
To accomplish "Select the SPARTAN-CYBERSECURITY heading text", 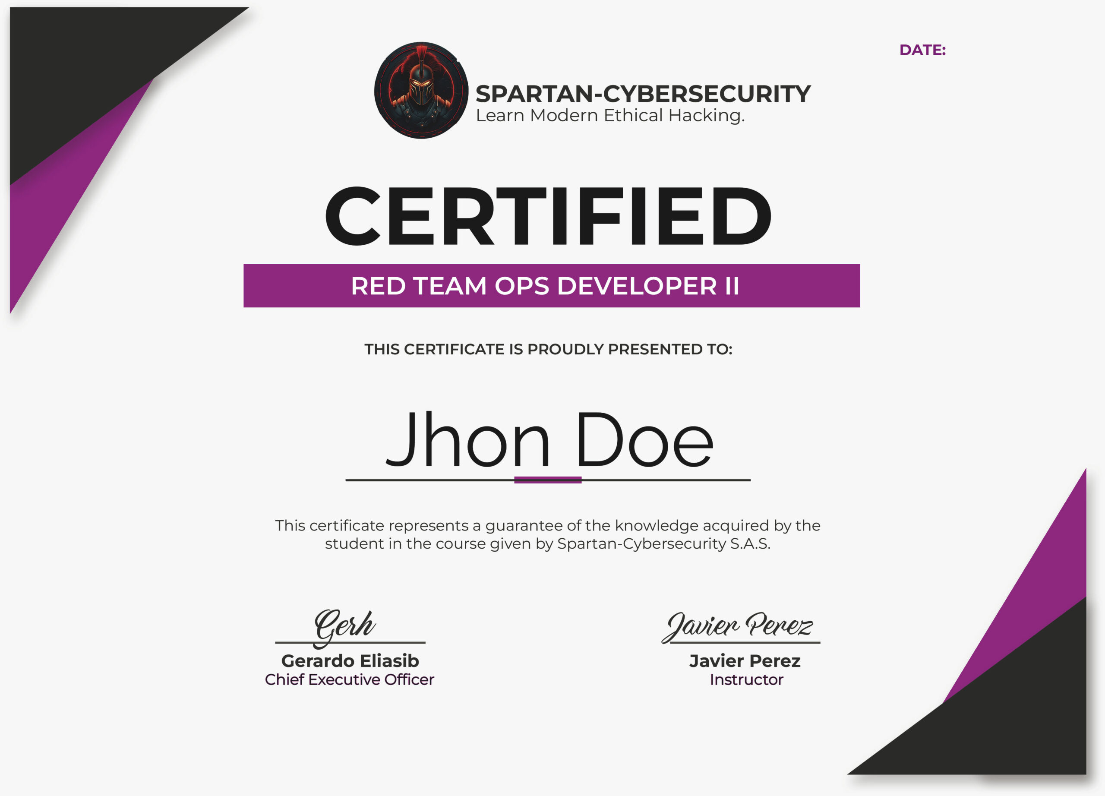I will 643,94.
